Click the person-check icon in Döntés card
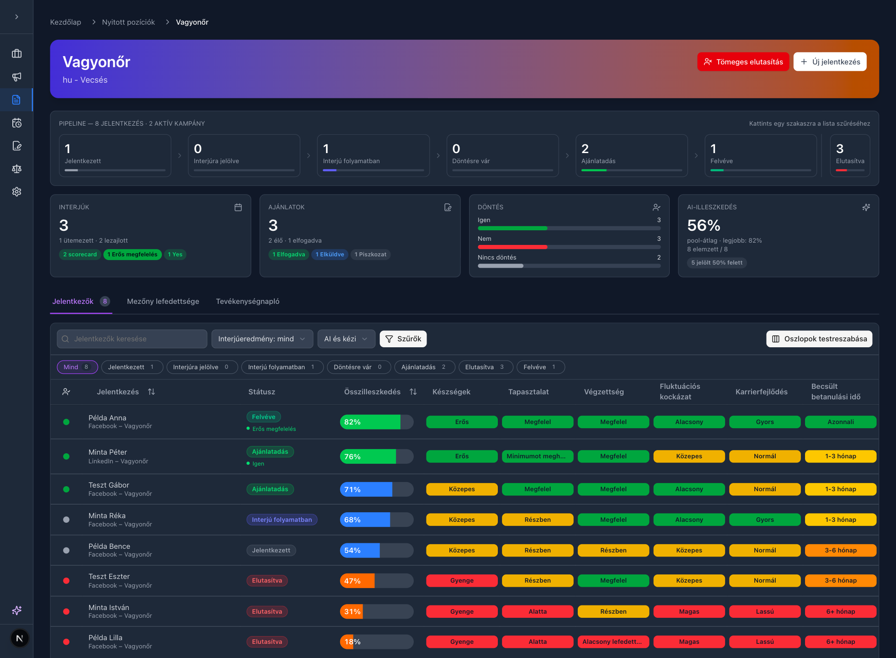This screenshot has width=896, height=658. click(656, 207)
